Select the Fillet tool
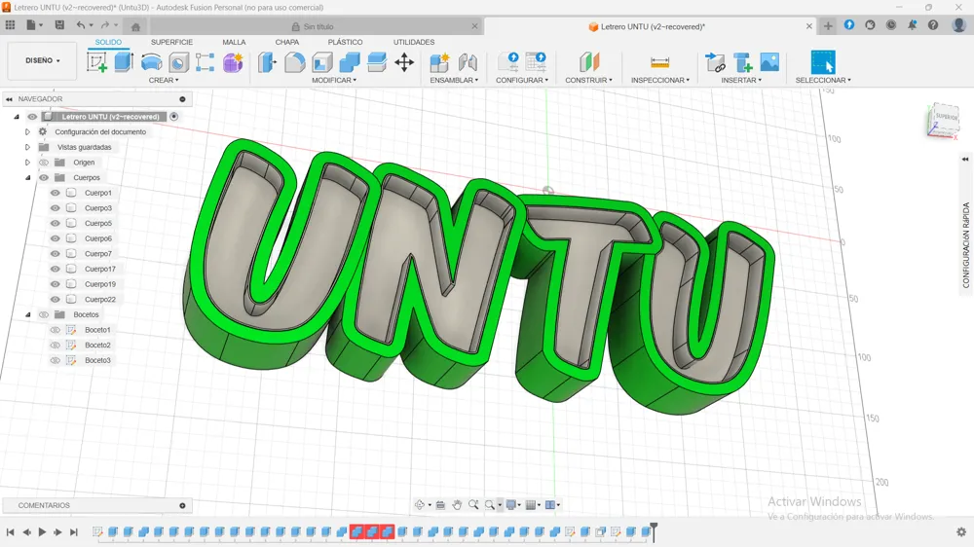 pos(294,62)
